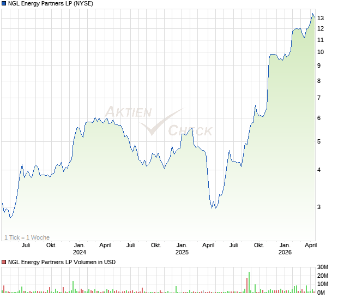
Task: Click the '1 Tick = 1 Woche' note
Action: coord(27,237)
